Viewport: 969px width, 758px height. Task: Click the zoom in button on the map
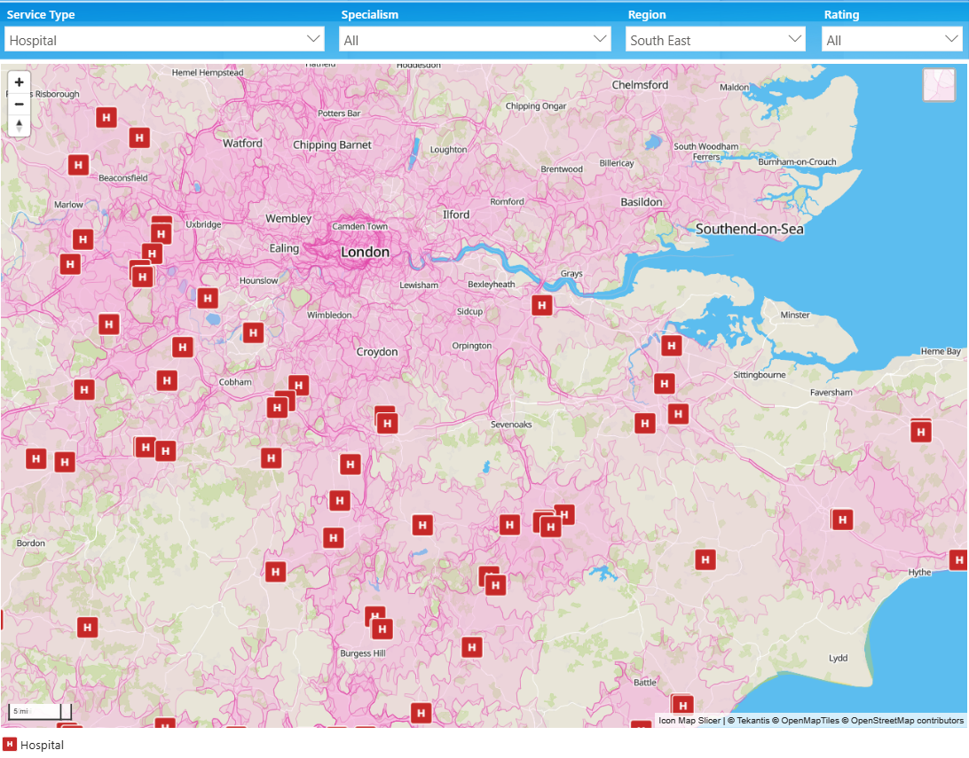coord(19,82)
